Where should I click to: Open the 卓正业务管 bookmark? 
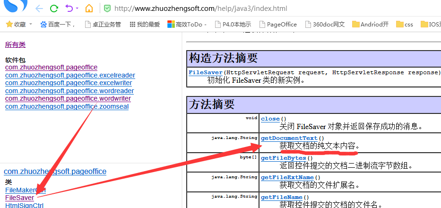tap(103, 25)
